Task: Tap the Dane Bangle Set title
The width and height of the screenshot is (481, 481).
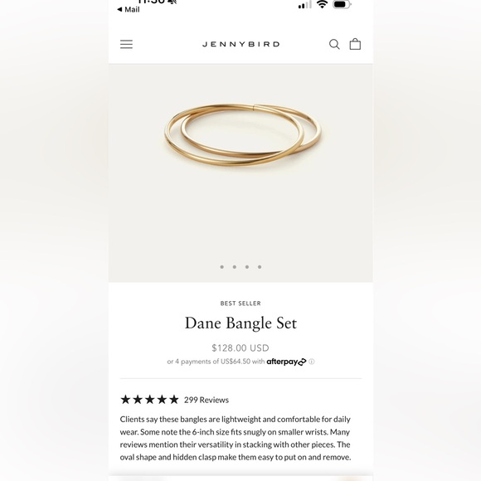Action: tap(240, 323)
